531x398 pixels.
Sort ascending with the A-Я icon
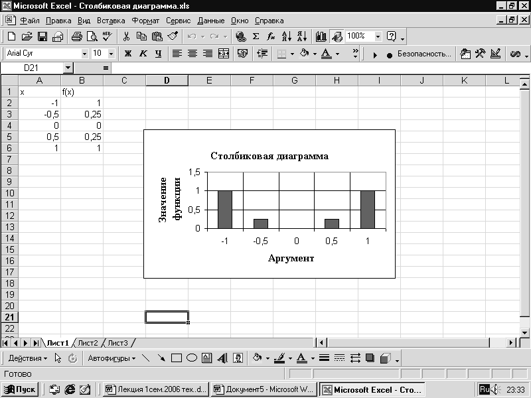(x=287, y=36)
